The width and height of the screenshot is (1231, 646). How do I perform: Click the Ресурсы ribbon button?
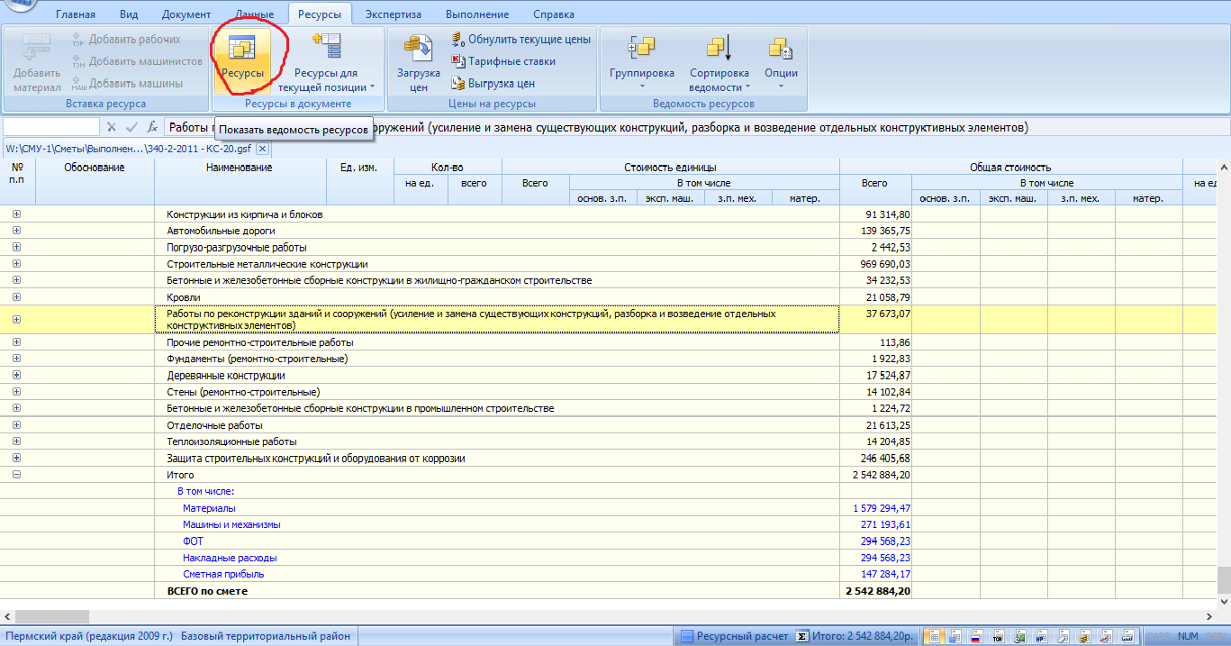(x=242, y=57)
